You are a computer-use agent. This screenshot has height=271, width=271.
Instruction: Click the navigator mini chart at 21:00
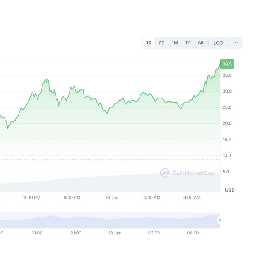tap(76, 221)
